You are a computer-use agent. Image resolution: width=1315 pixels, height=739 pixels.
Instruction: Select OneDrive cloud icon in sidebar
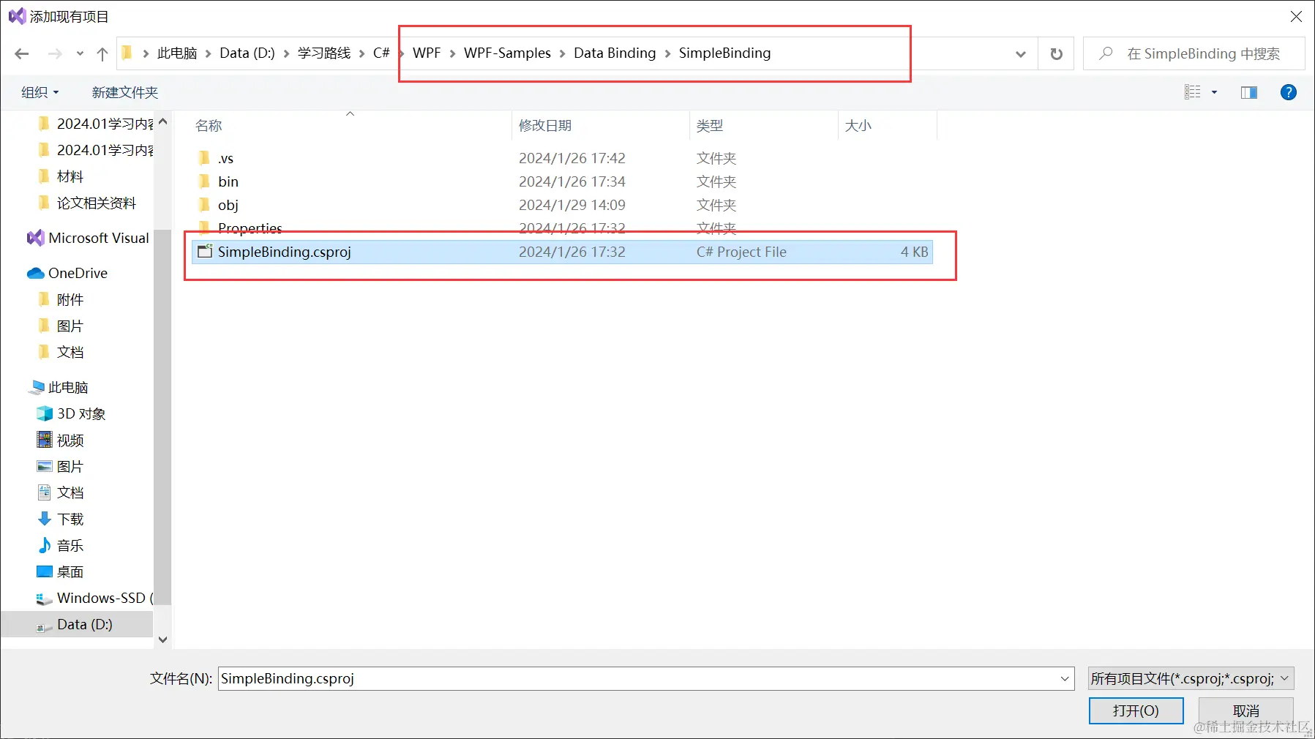[x=35, y=273]
